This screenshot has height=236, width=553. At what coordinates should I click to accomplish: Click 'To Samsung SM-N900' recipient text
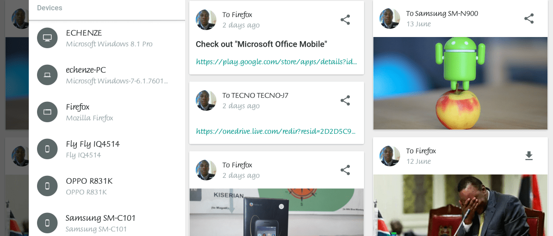tap(442, 13)
